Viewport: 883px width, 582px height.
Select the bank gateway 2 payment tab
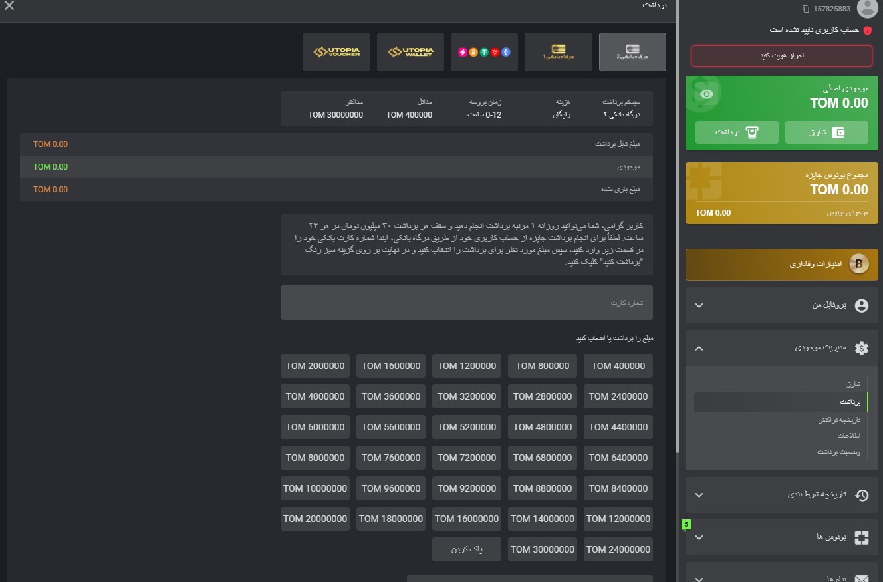(x=632, y=52)
